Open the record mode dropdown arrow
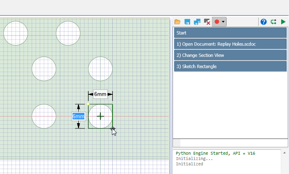289x174 pixels. pos(223,22)
